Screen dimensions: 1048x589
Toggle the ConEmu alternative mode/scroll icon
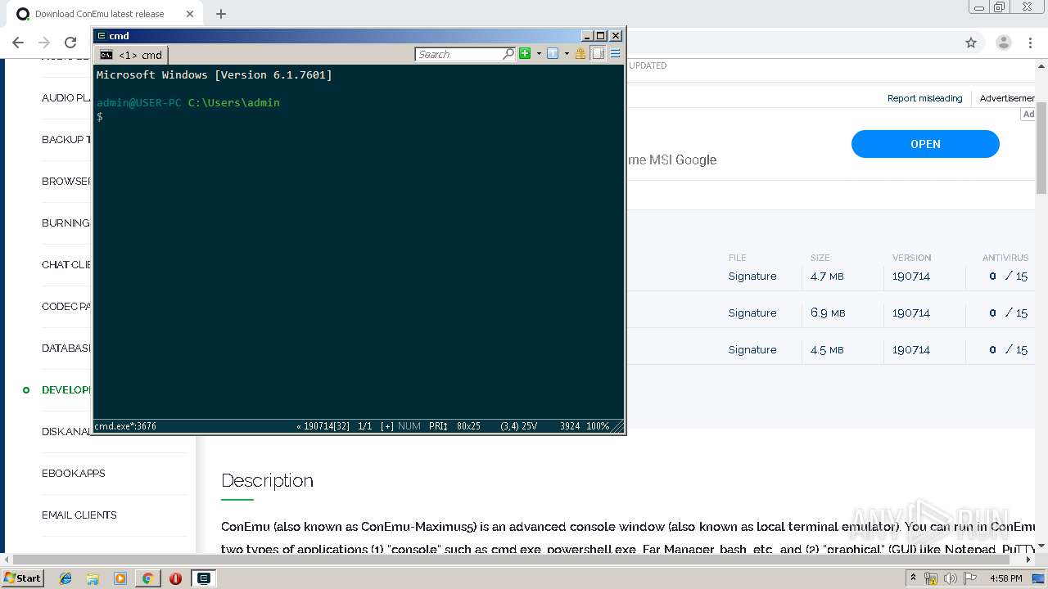598,53
